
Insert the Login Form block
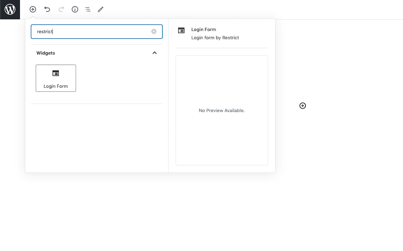pos(56,78)
